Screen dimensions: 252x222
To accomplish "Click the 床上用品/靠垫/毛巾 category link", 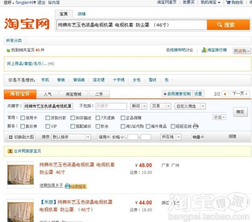I will point(27,64).
